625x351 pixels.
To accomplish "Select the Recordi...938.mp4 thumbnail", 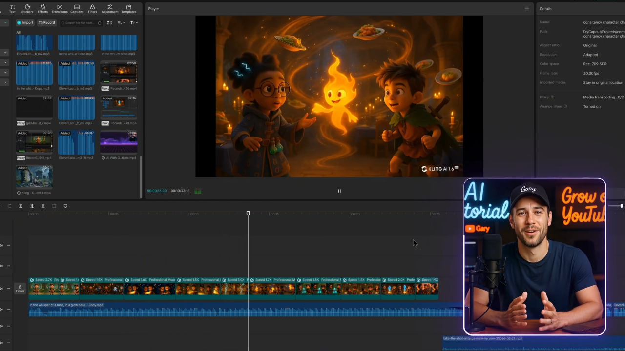I will pyautogui.click(x=119, y=108).
